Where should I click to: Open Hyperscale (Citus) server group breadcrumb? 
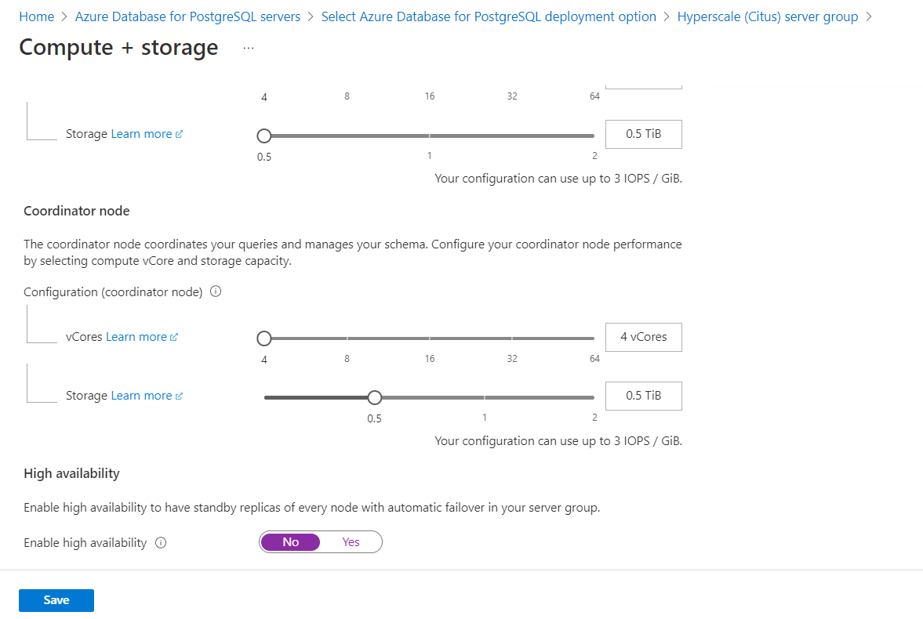point(767,16)
